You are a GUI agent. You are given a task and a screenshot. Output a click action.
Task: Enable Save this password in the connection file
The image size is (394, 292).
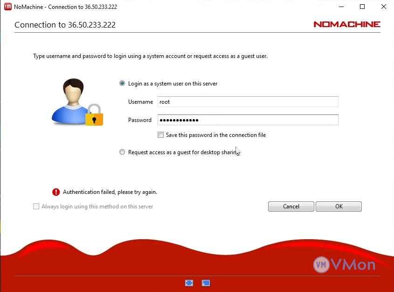160,135
